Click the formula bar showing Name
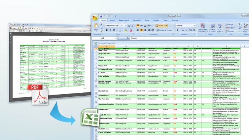Viewport: 249px width, 140px height. coord(189,38)
